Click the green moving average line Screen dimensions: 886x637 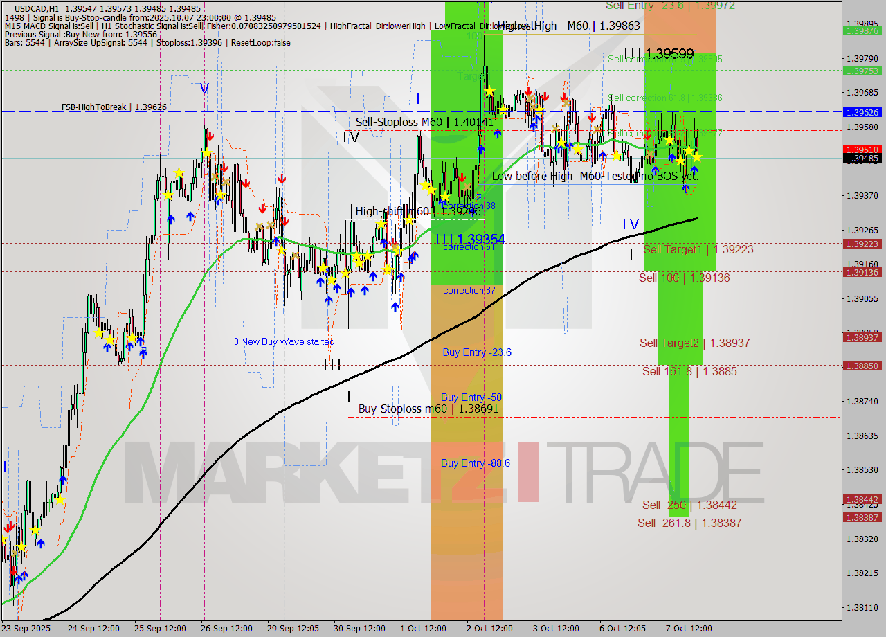click(x=311, y=247)
